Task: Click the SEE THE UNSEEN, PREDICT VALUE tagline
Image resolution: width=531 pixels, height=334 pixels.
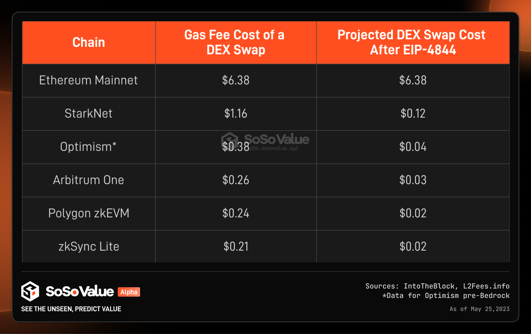Action: 71,309
